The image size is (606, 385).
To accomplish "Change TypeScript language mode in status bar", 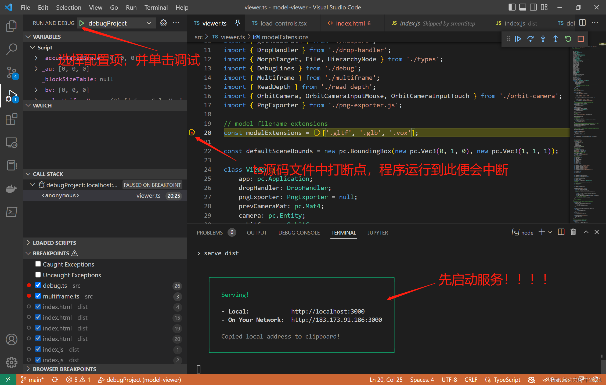I will (x=507, y=380).
